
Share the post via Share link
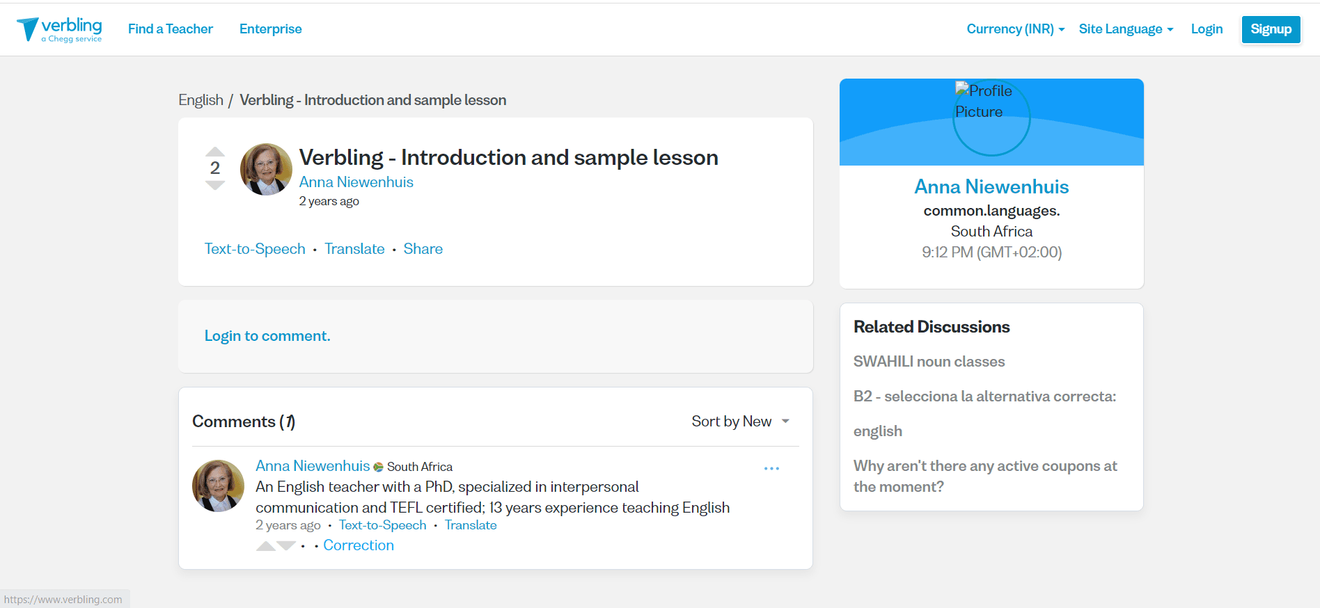click(423, 249)
